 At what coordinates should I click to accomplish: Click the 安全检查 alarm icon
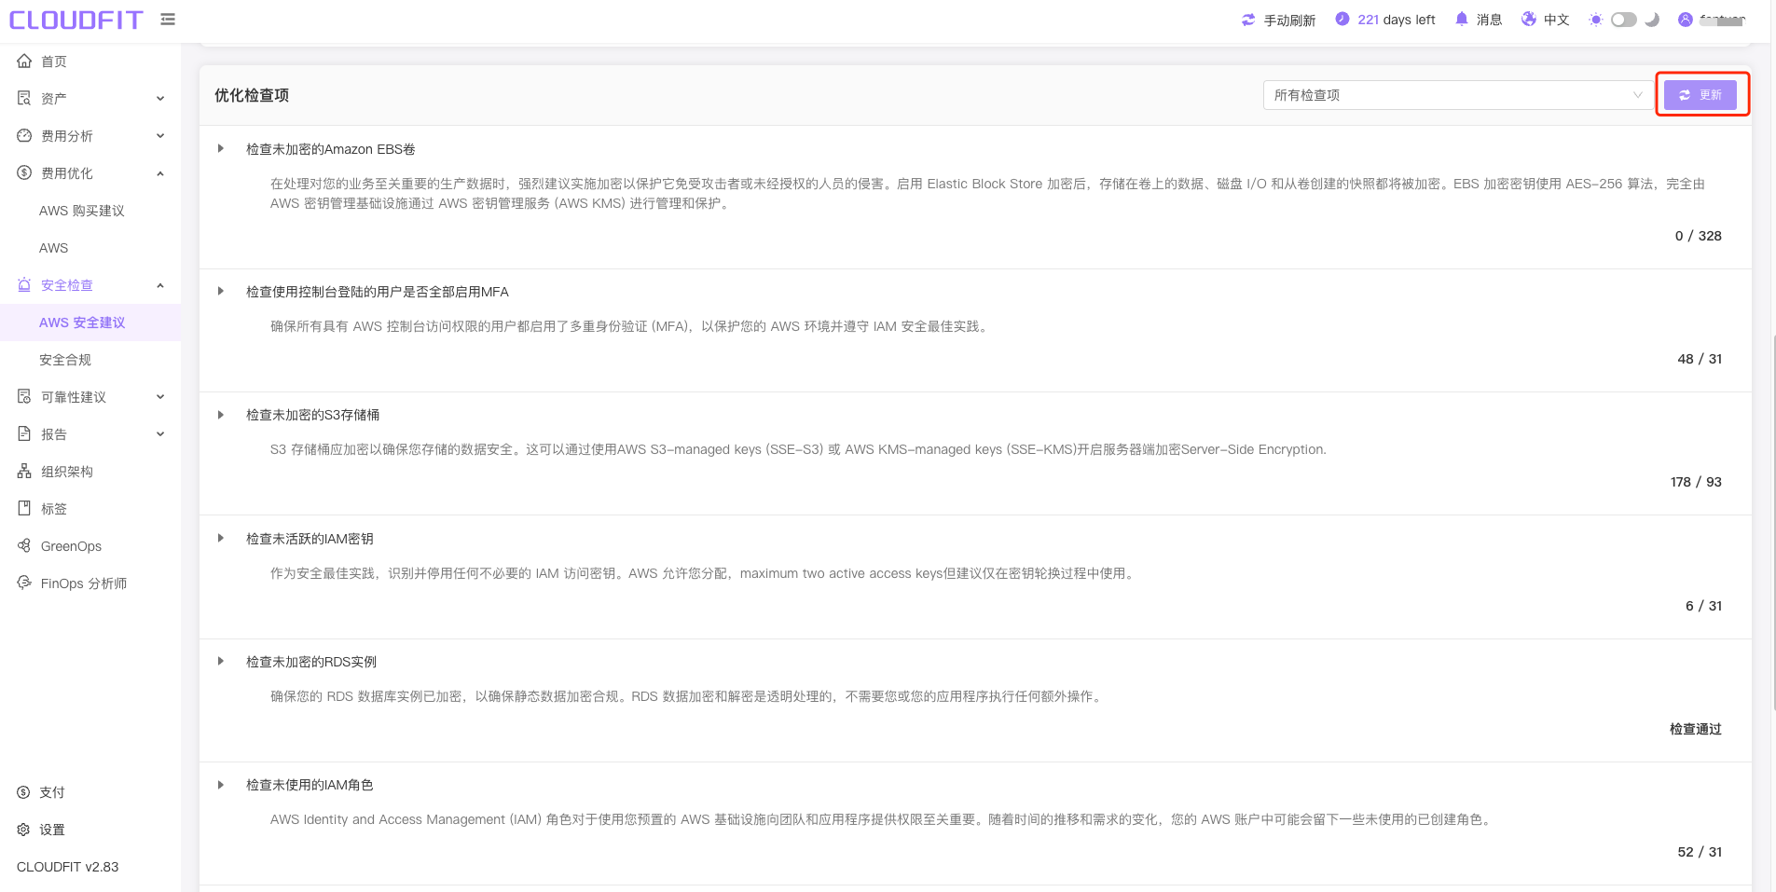tap(24, 284)
